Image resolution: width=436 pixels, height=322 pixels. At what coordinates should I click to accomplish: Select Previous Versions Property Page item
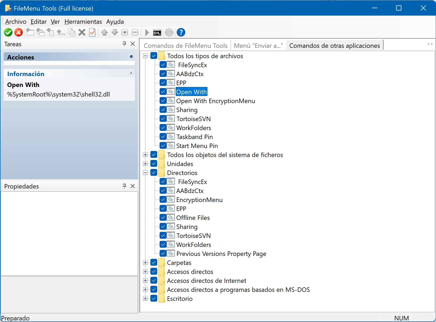pos(221,254)
